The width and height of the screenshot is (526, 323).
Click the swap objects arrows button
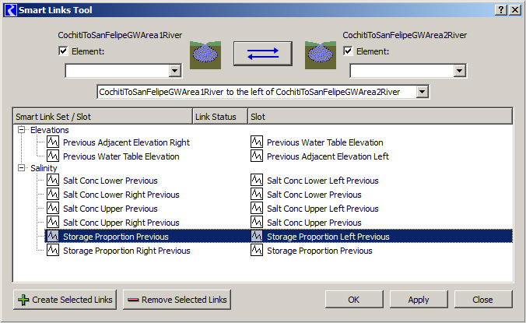[263, 54]
